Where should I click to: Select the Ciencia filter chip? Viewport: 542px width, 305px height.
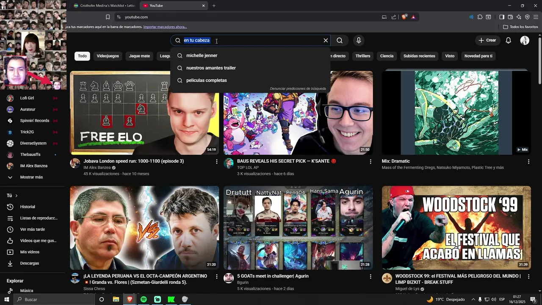(x=387, y=56)
